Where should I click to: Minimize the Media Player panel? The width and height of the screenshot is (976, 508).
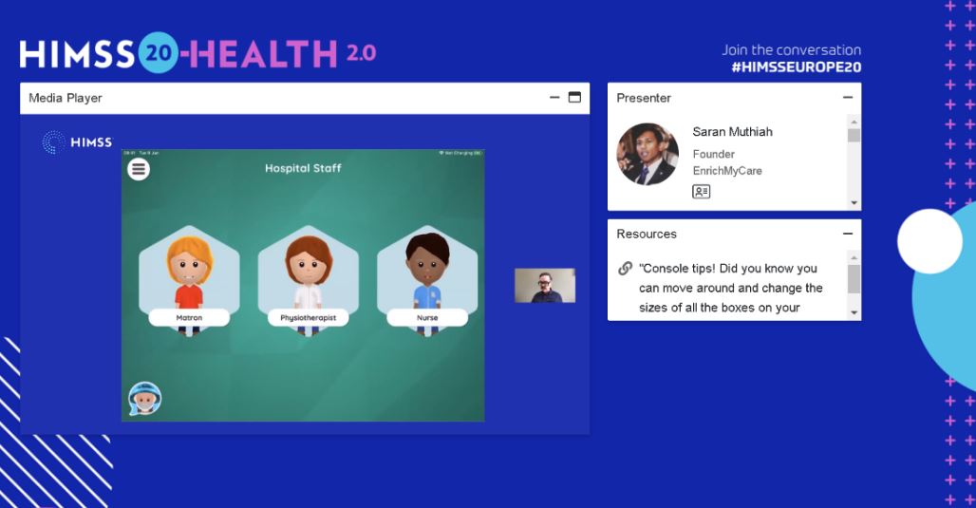pyautogui.click(x=554, y=97)
